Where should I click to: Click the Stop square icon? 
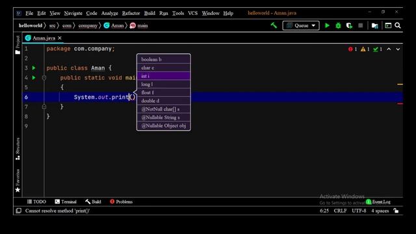pyautogui.click(x=360, y=25)
